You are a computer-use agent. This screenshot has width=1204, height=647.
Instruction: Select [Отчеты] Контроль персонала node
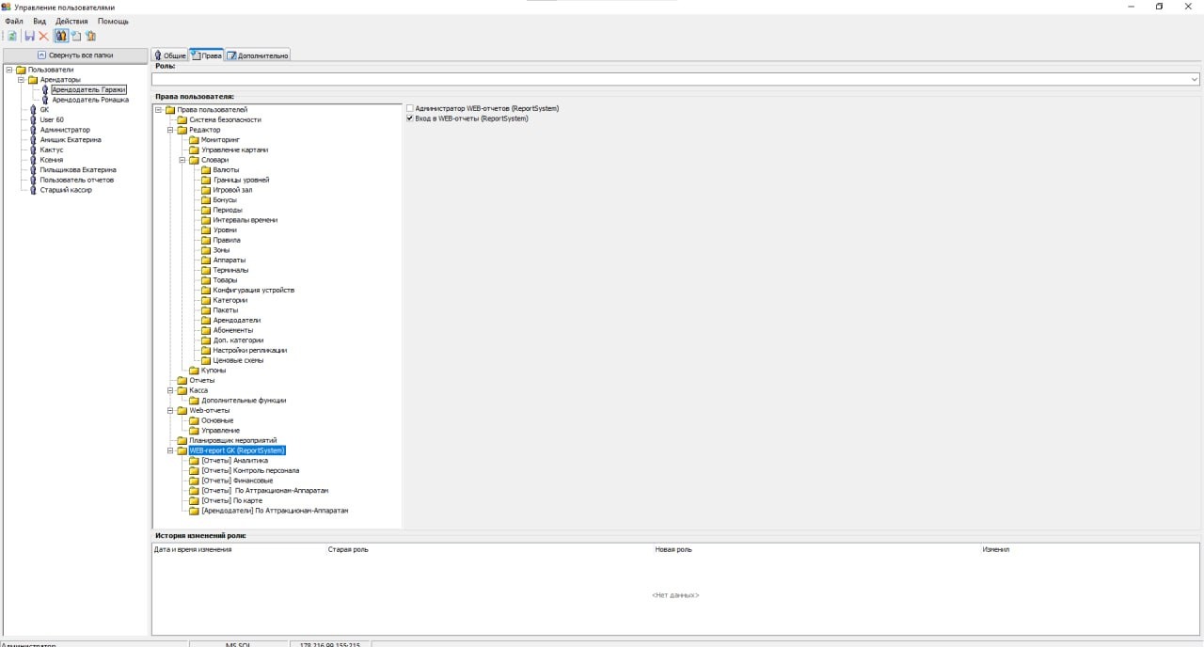pos(250,470)
